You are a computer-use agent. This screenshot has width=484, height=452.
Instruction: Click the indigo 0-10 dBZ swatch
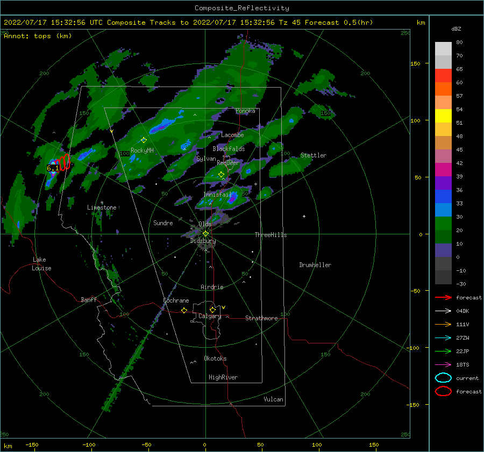point(443,250)
